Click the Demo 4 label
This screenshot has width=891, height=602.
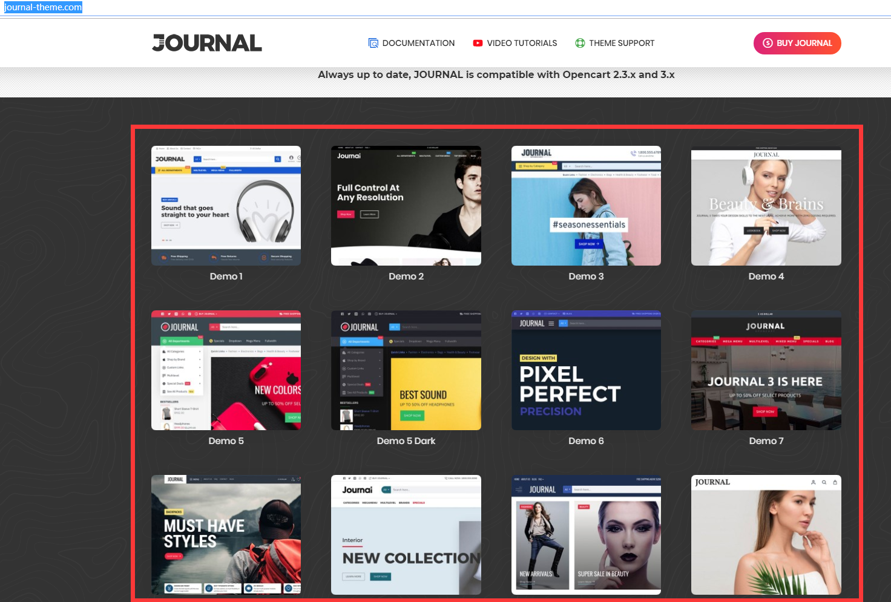coord(766,276)
